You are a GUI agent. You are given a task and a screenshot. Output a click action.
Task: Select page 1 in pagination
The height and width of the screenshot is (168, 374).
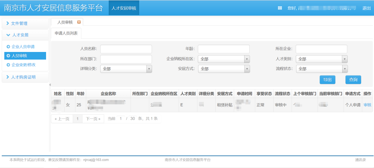77,118
